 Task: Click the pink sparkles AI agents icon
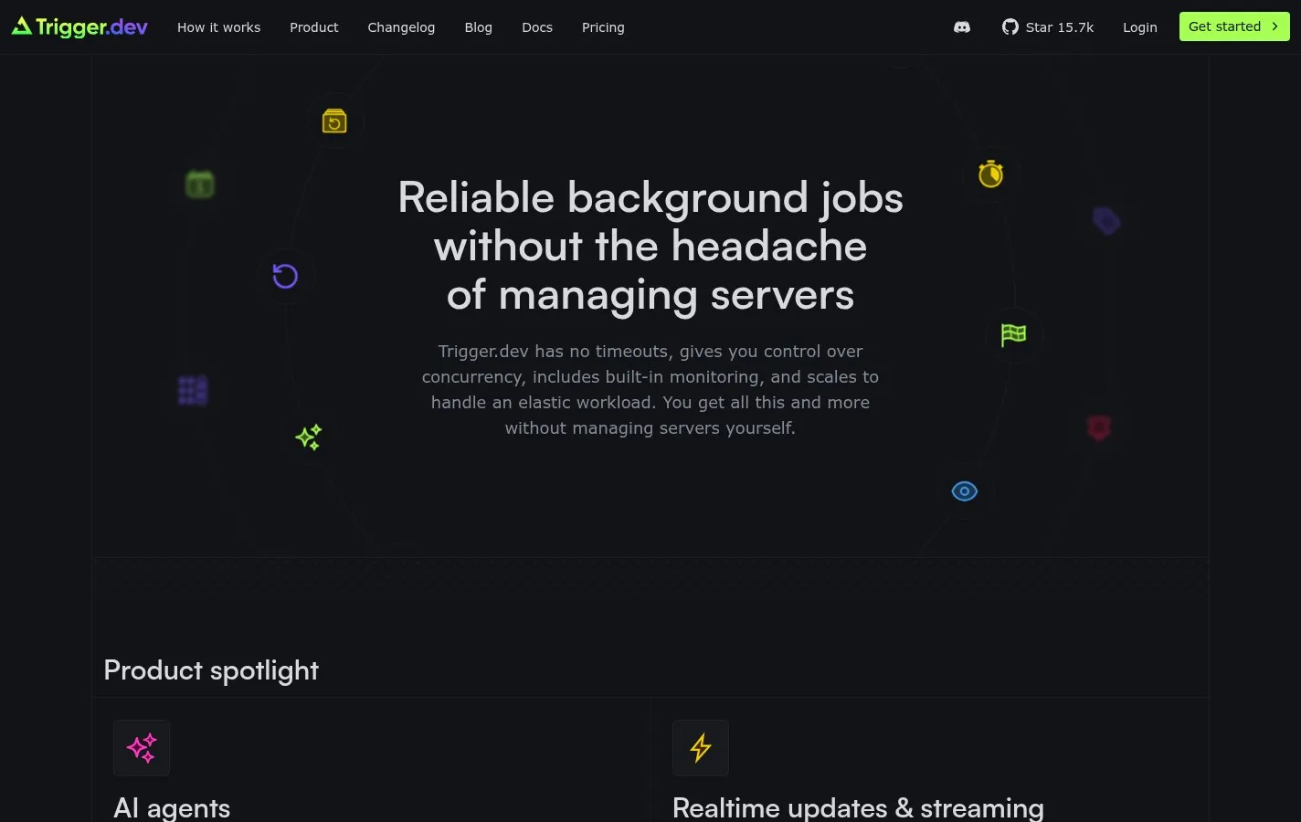coord(142,748)
